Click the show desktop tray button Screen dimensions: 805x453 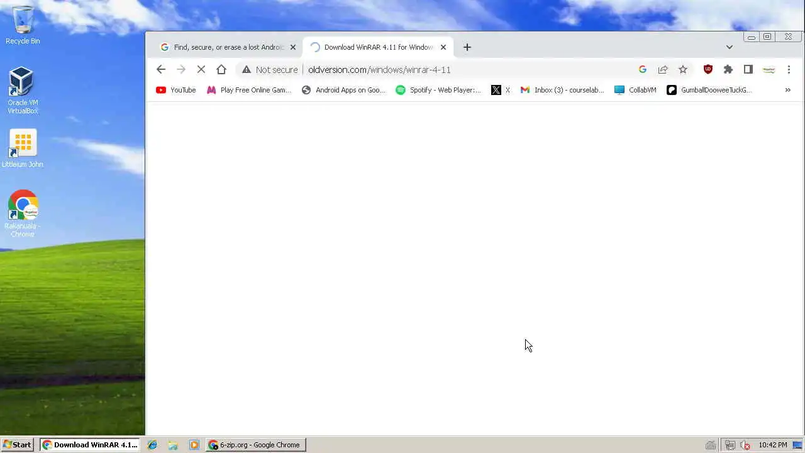pyautogui.click(x=797, y=445)
